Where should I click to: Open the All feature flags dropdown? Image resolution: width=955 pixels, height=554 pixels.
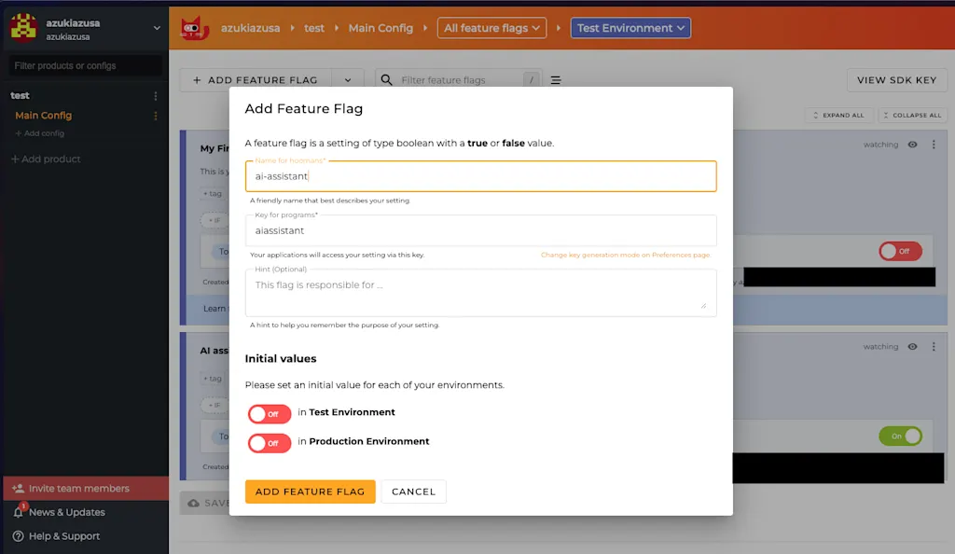[491, 28]
